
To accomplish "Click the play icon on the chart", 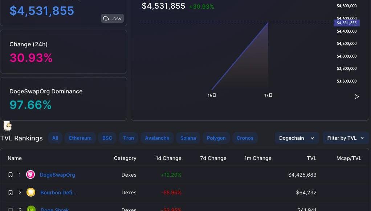I will coord(356,97).
